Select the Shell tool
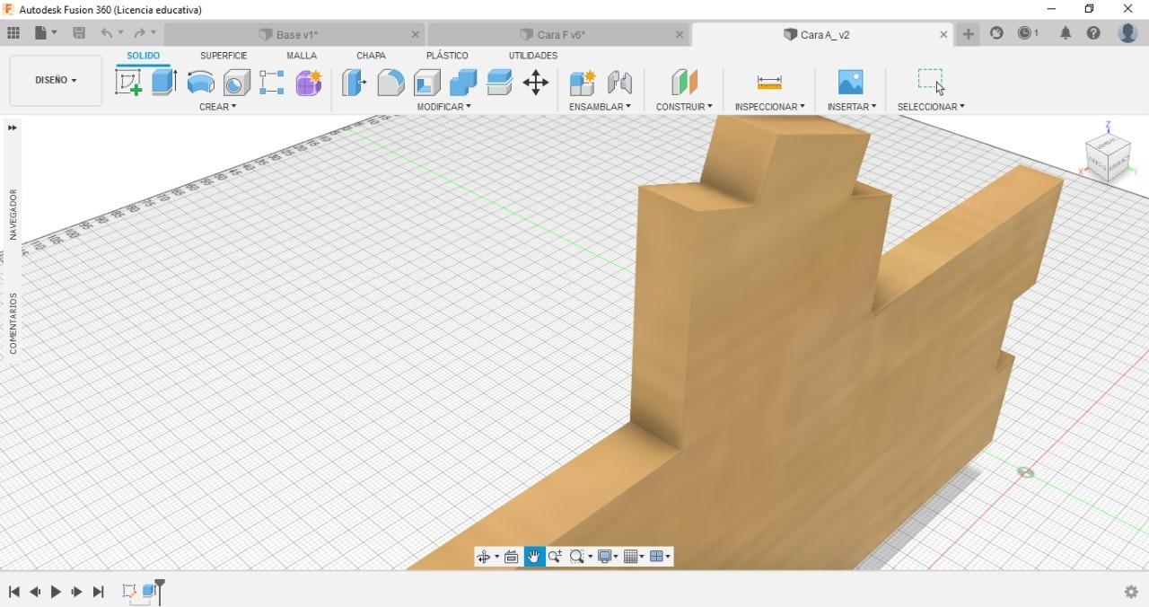Viewport: 1149px width, 607px height. pyautogui.click(x=426, y=83)
